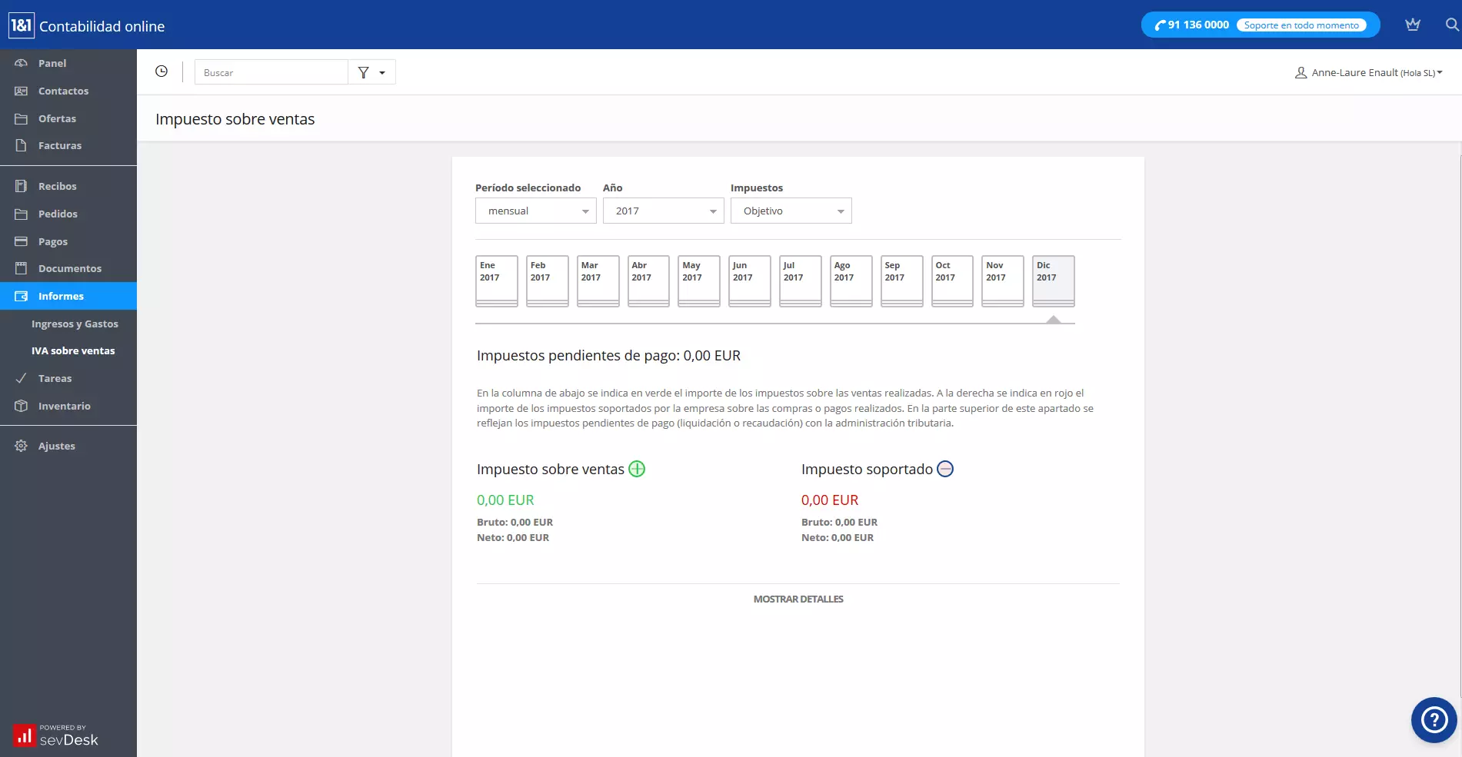Open the Facturas section in the sidebar
The image size is (1462, 757).
click(x=60, y=145)
